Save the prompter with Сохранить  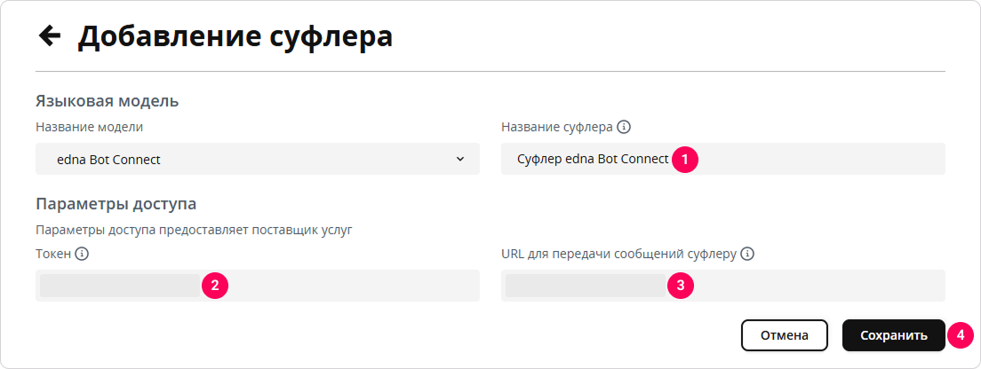(x=893, y=335)
